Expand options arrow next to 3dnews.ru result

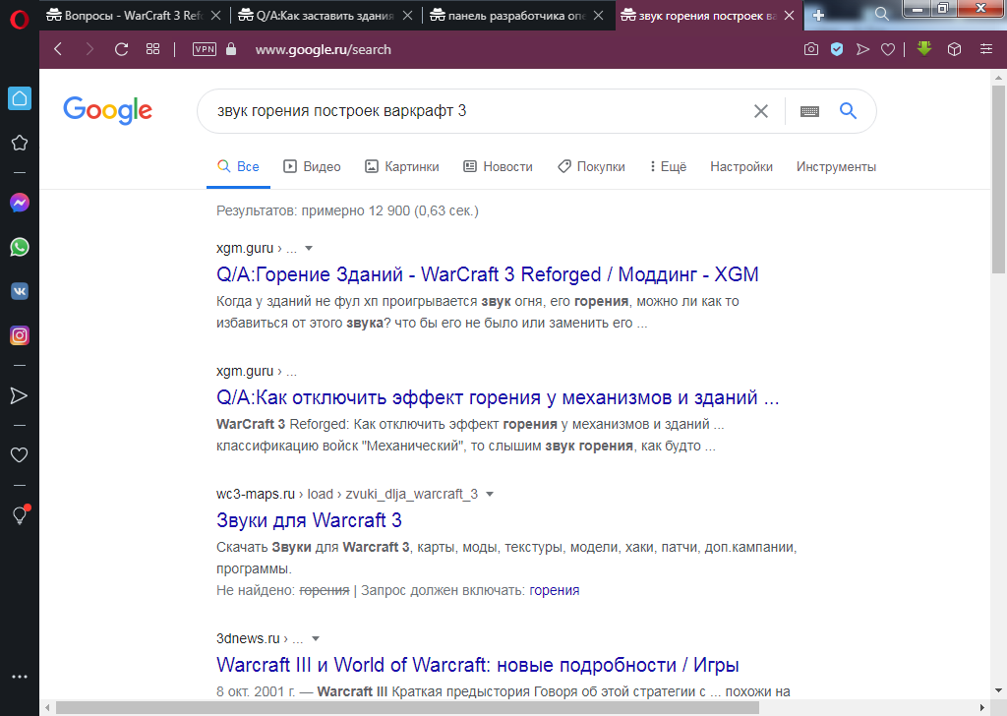click(316, 639)
